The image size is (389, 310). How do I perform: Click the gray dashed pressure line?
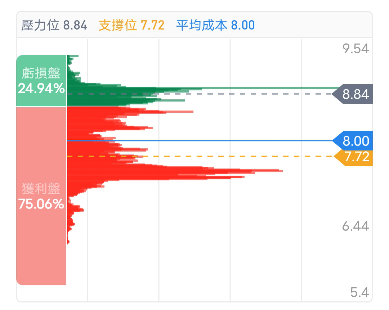200,94
